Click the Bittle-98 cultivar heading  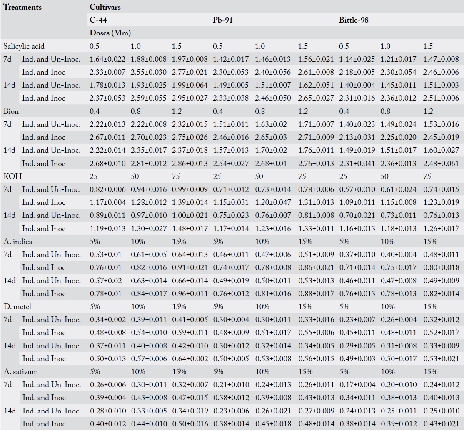coord(354,20)
